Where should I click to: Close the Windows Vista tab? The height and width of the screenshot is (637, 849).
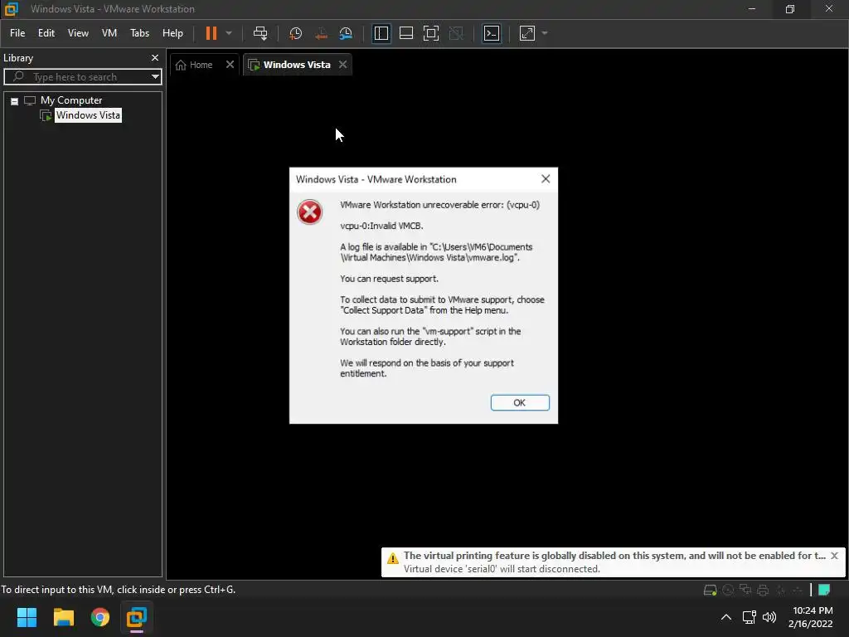point(342,65)
